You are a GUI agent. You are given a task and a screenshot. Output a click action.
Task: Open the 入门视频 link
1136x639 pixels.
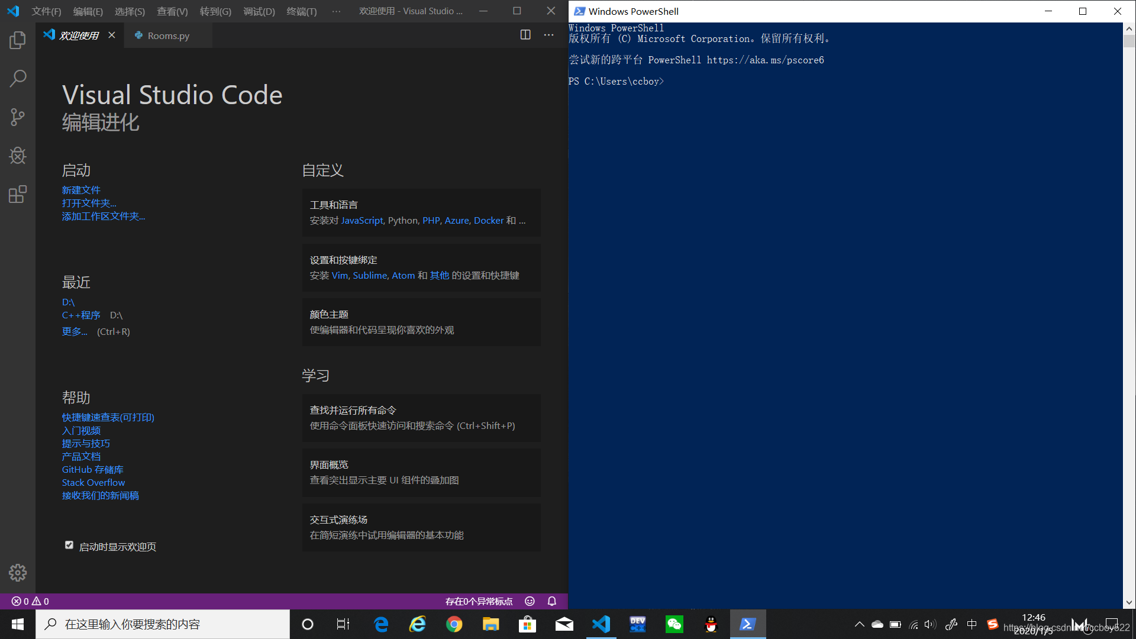[81, 430]
